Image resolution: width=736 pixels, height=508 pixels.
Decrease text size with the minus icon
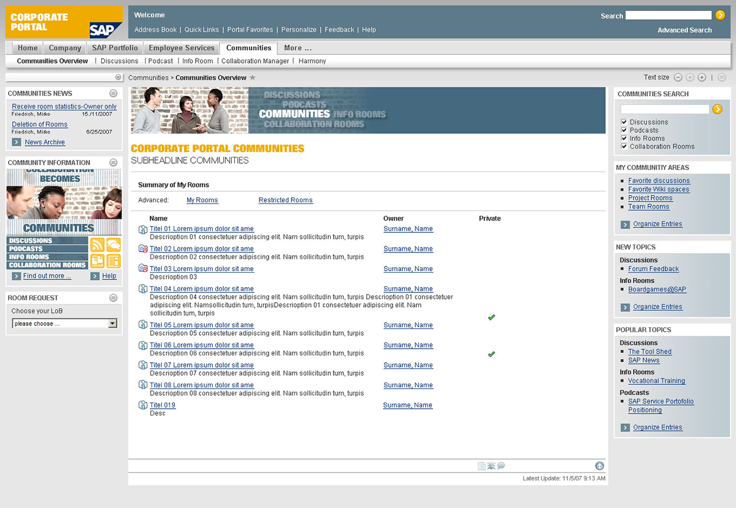678,78
